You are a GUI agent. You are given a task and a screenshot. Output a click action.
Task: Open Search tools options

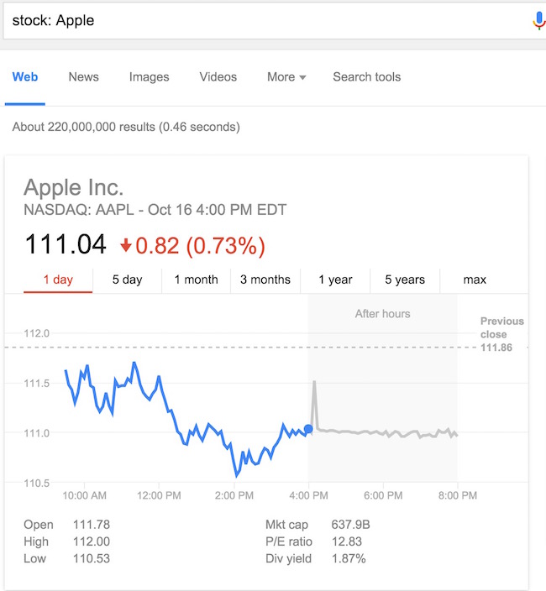pos(366,77)
